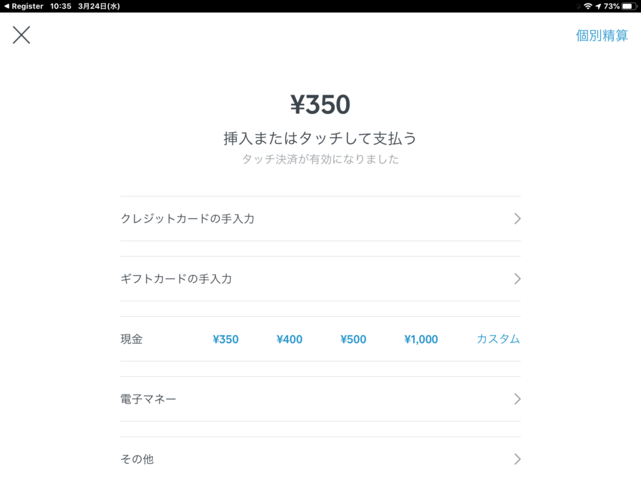Tap 個別精算 split payment link
This screenshot has height=481, width=641.
(602, 36)
